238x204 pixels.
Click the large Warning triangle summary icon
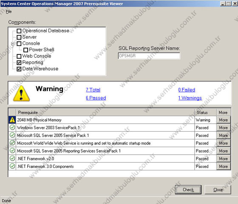pyautogui.click(x=21, y=93)
